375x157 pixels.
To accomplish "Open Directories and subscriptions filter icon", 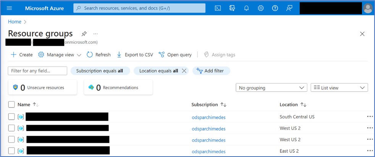I will pyautogui.click(x=232, y=8).
